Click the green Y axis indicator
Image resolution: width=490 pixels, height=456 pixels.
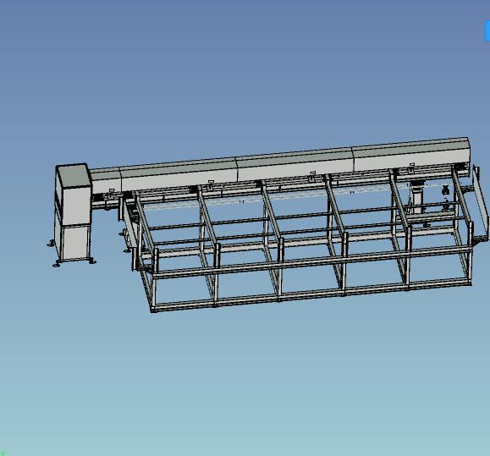click(3, 453)
